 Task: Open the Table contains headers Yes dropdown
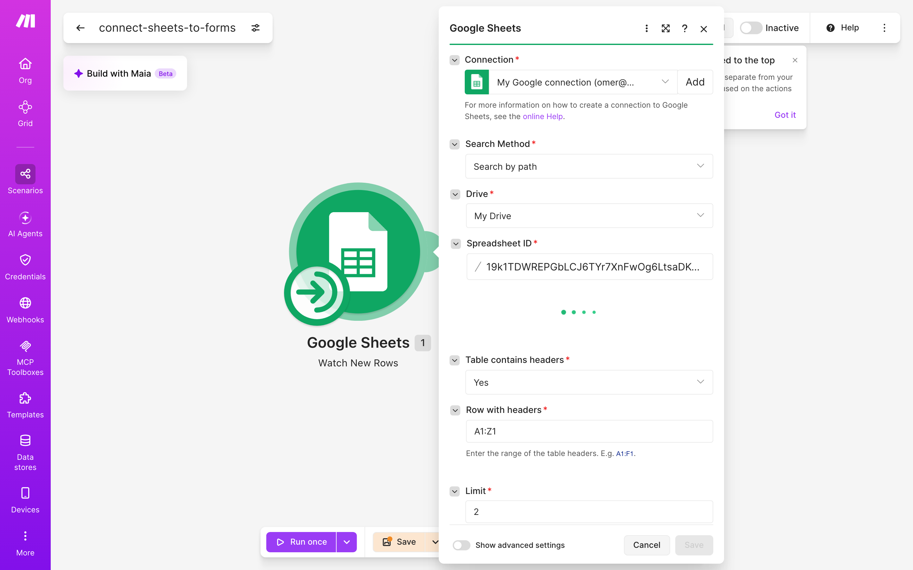tap(589, 382)
